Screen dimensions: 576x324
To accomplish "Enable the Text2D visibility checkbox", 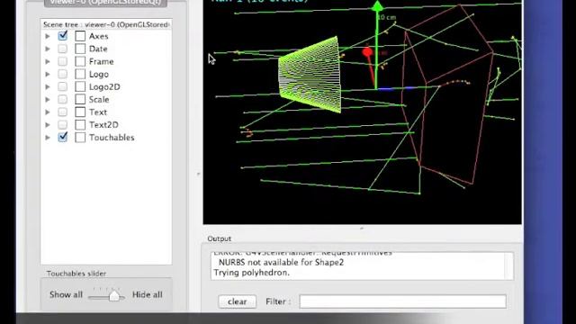I will 63,124.
